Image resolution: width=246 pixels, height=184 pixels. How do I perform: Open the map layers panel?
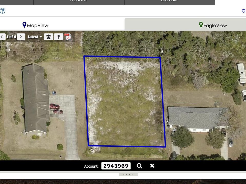click(x=49, y=37)
